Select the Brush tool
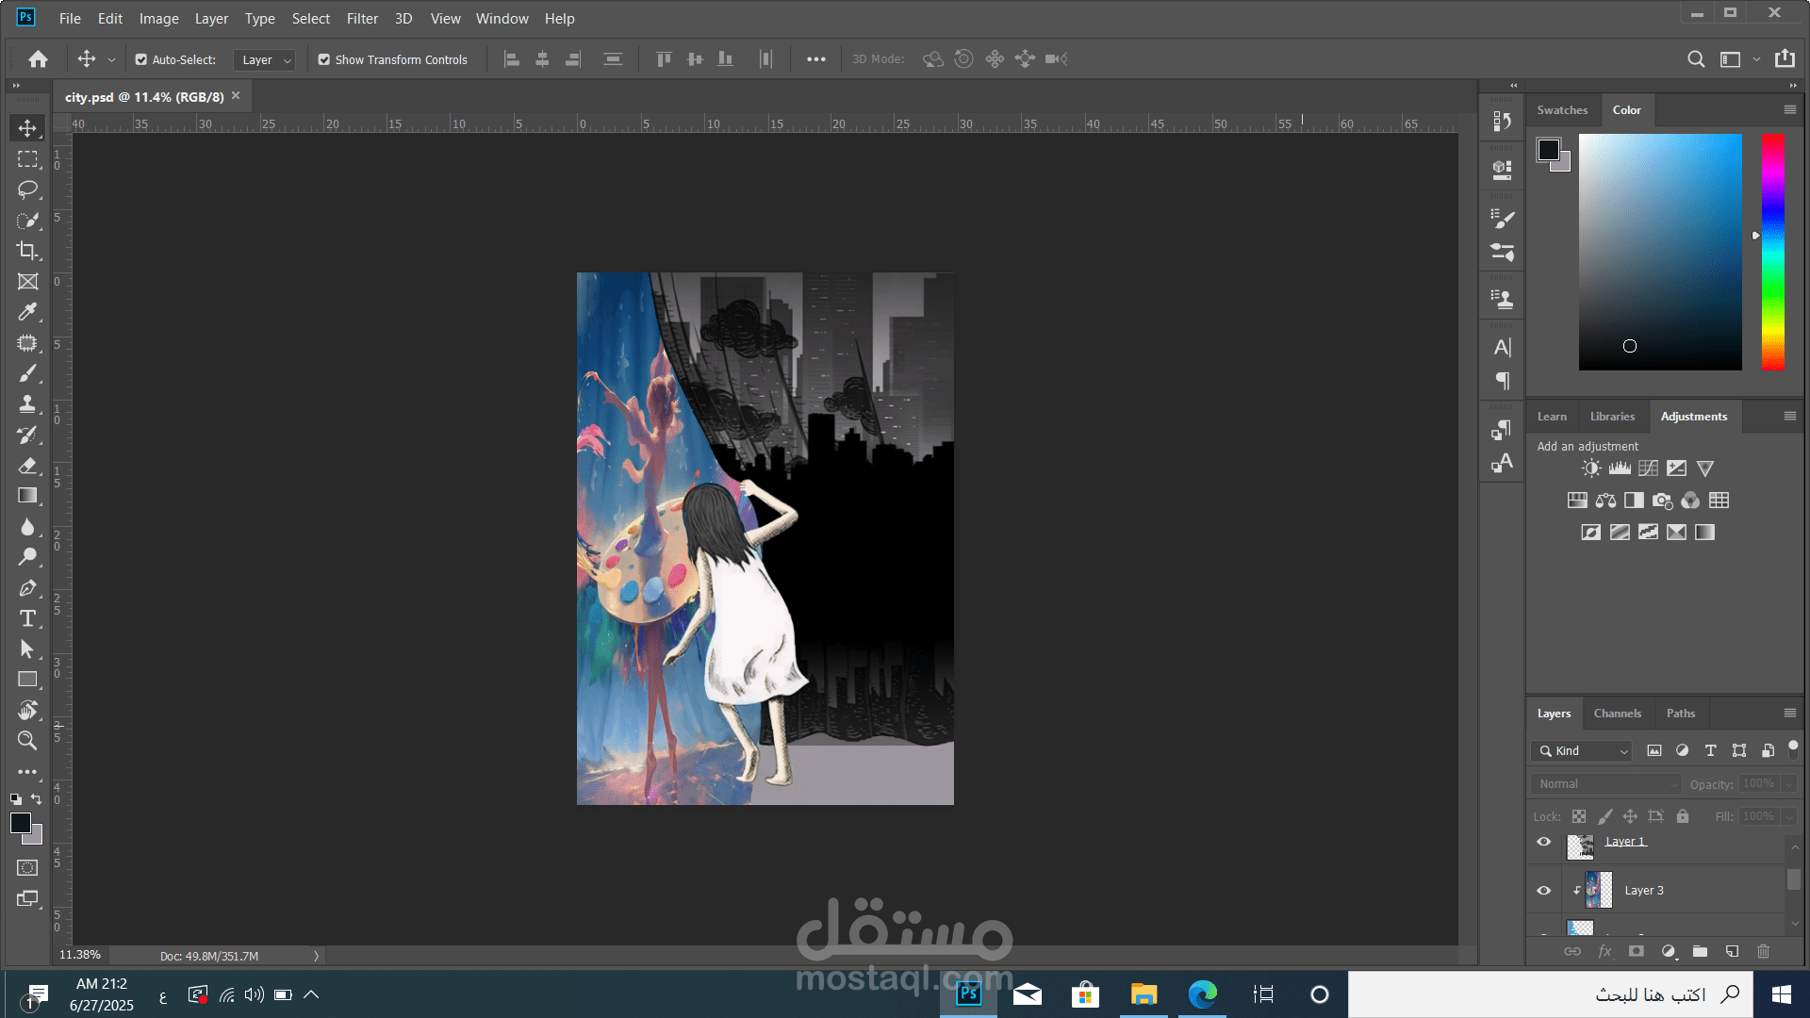Screen dimensions: 1810x1018 tap(27, 373)
